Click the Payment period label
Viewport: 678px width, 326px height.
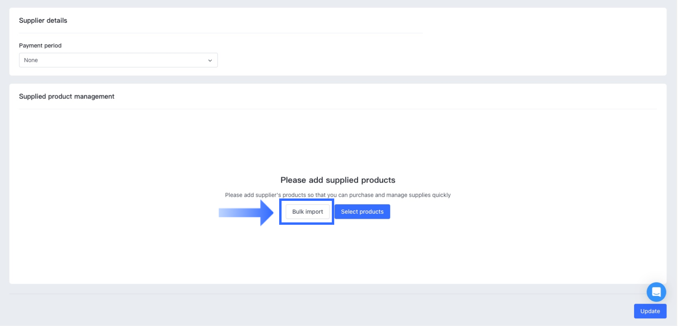click(x=40, y=45)
